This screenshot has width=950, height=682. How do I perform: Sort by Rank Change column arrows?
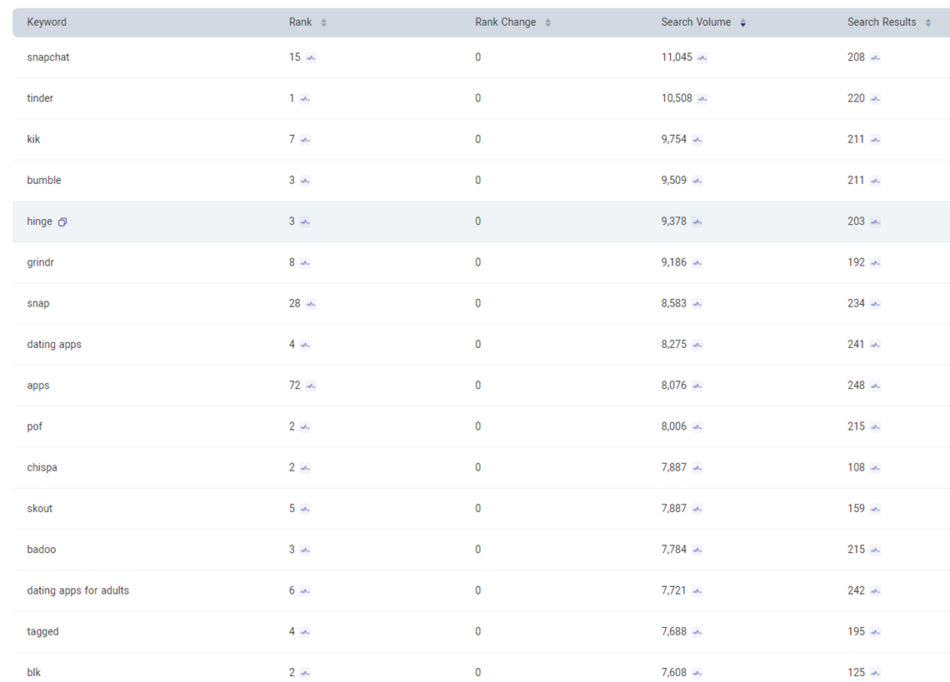click(x=547, y=22)
